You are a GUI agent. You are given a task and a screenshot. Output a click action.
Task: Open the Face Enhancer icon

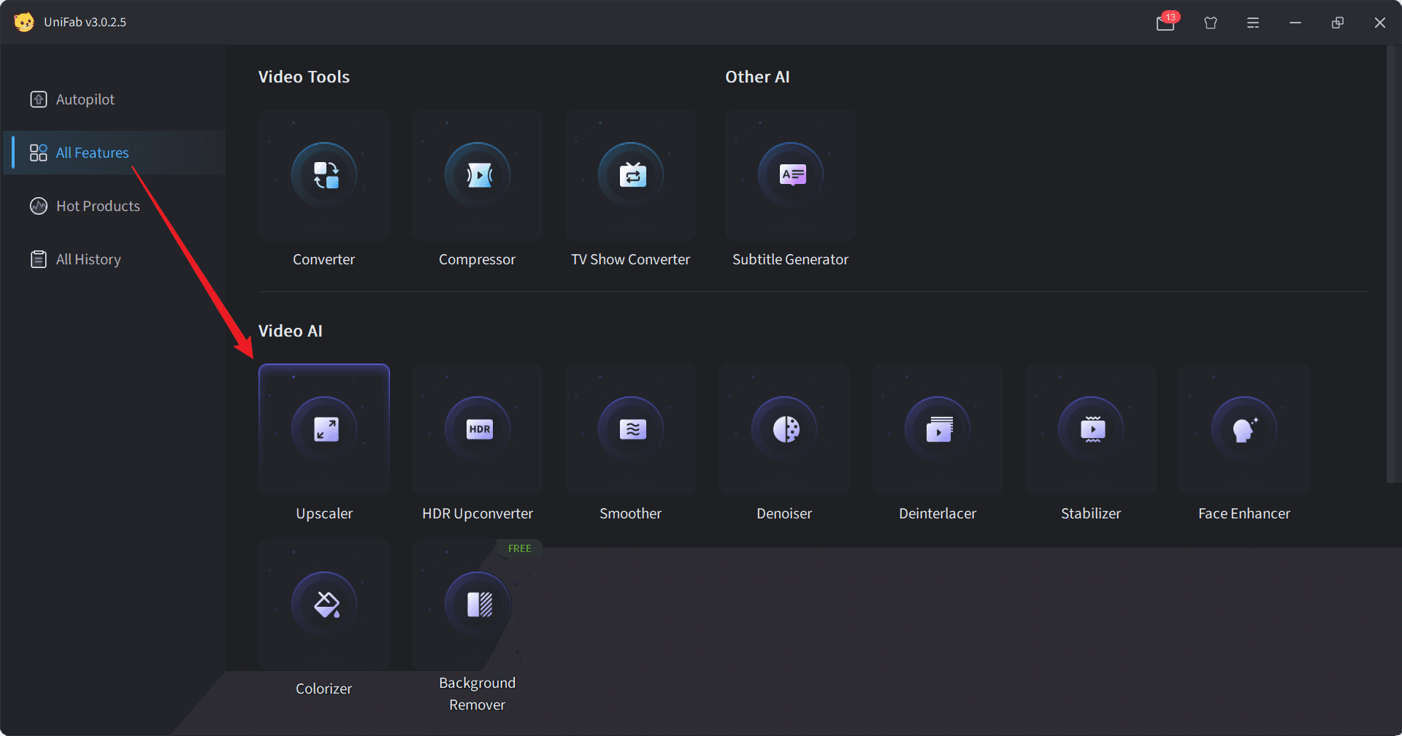(1244, 429)
